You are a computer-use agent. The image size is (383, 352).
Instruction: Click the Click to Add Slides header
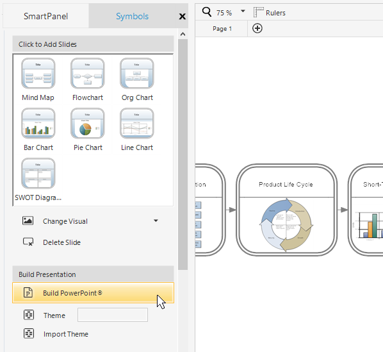pyautogui.click(x=93, y=44)
